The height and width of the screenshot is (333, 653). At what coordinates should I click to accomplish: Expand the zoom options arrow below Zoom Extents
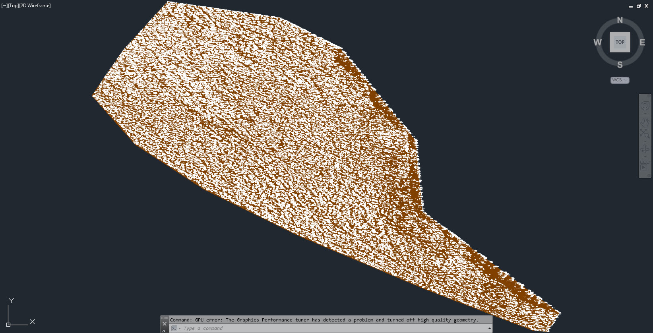645,141
